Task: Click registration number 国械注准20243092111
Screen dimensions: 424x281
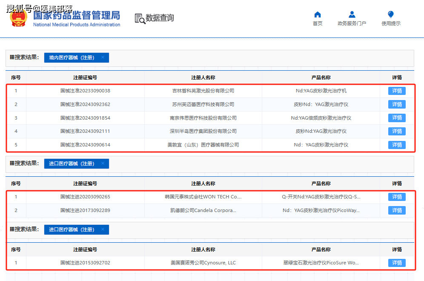Action: pos(85,131)
